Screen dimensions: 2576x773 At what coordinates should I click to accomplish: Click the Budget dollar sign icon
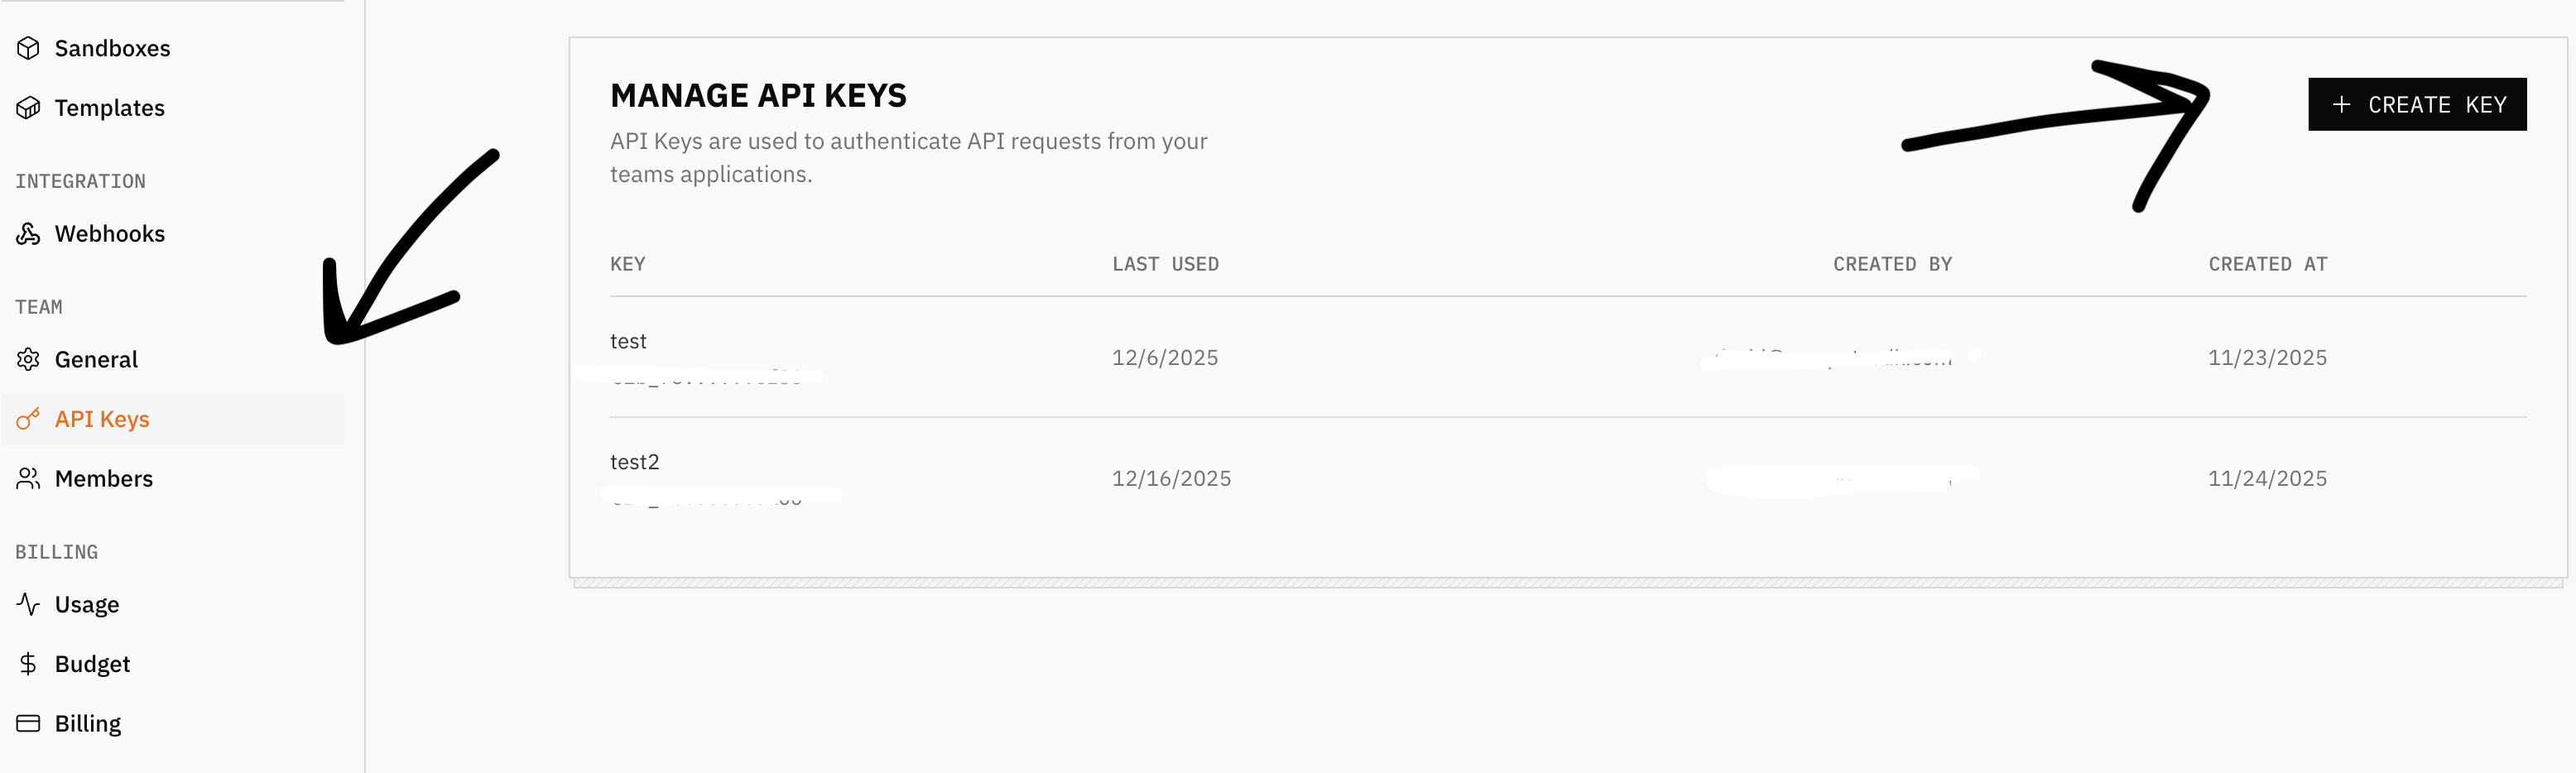click(29, 663)
